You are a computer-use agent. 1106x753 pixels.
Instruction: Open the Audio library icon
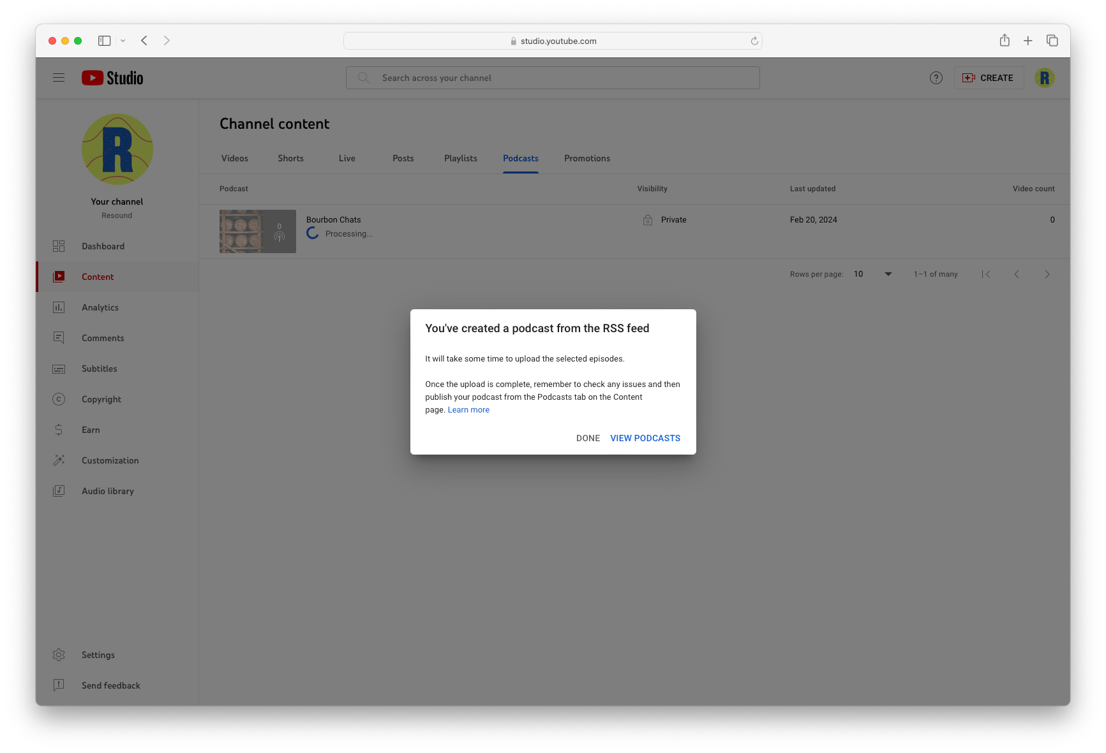point(59,491)
